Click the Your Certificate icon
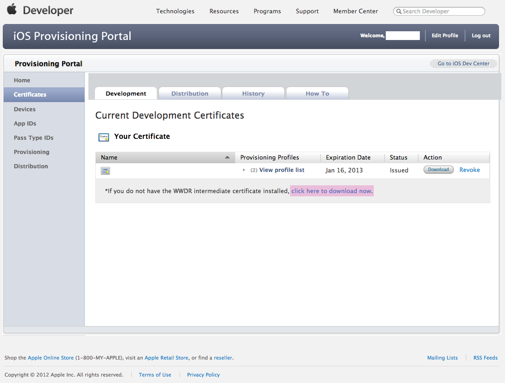Image resolution: width=505 pixels, height=383 pixels. (x=104, y=137)
